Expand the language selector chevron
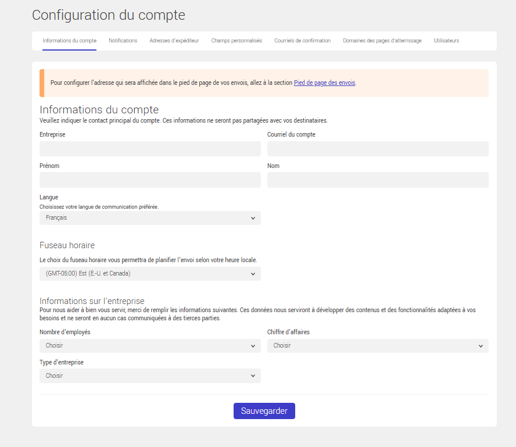 pyautogui.click(x=253, y=218)
